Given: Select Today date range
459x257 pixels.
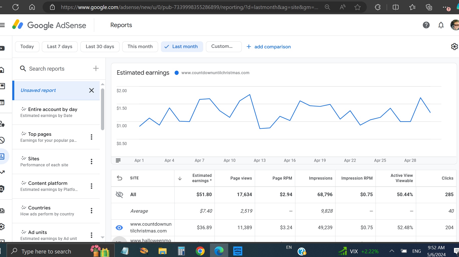Looking at the screenshot, I should pyautogui.click(x=27, y=47).
